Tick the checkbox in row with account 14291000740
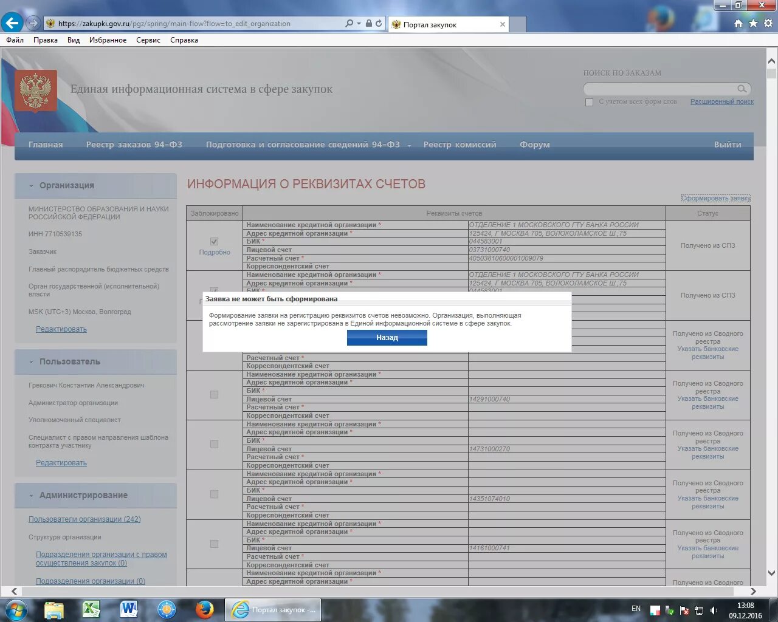The width and height of the screenshot is (778, 622). pyautogui.click(x=214, y=395)
